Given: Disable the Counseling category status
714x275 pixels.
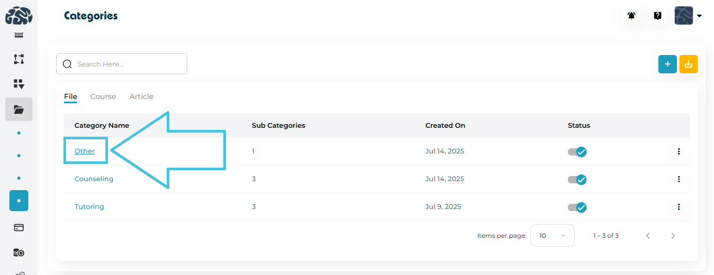Looking at the screenshot, I should (x=577, y=180).
